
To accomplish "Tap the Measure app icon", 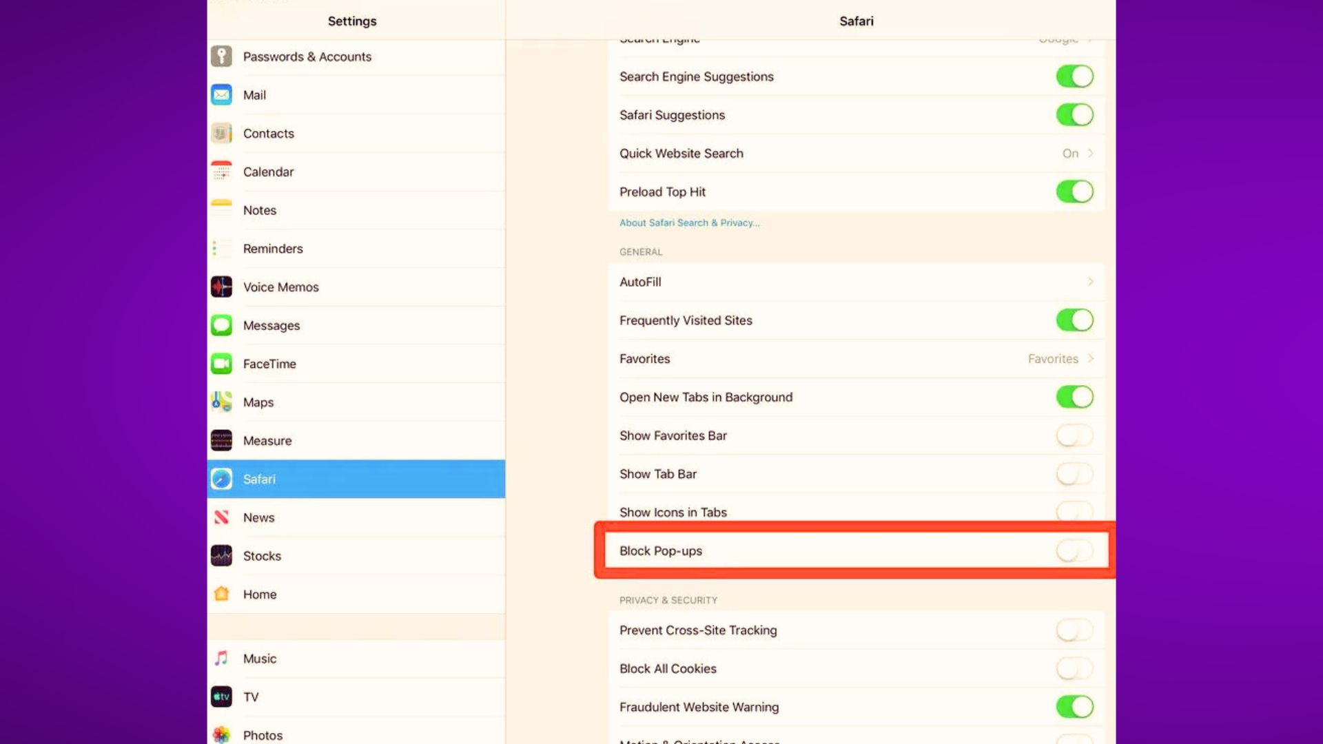I will (x=221, y=440).
